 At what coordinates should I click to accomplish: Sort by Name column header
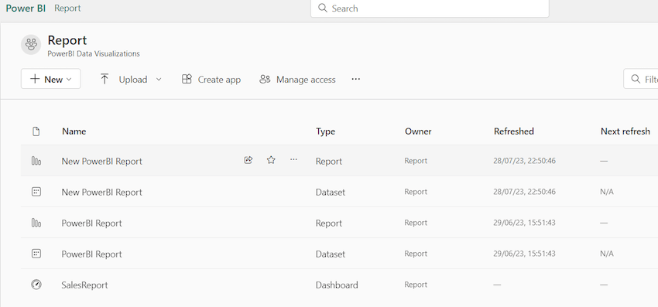74,131
